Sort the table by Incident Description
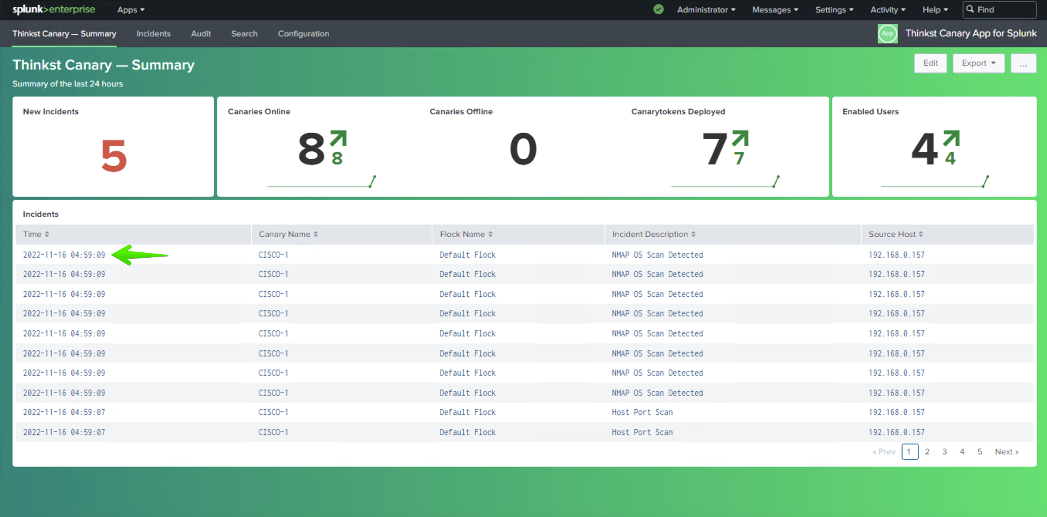The width and height of the screenshot is (1047, 517). point(654,234)
